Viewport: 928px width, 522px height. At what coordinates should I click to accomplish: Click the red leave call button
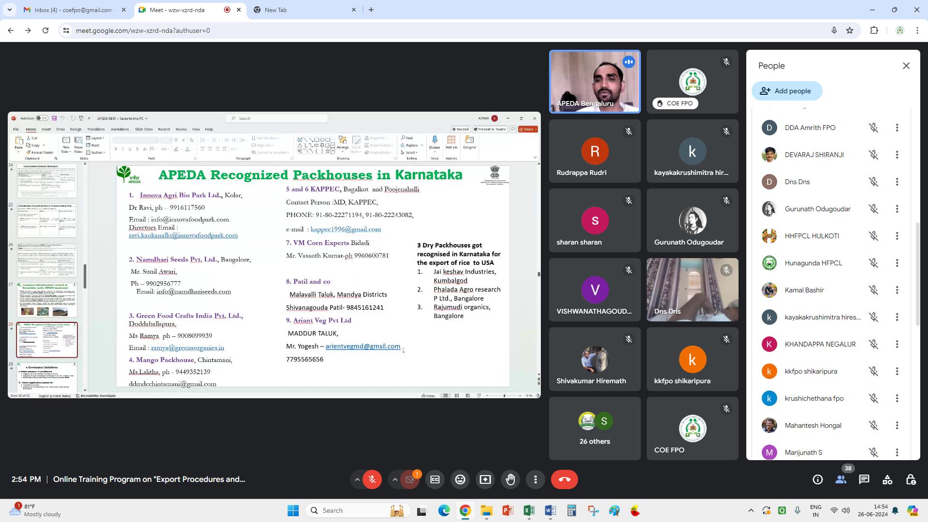[564, 479]
